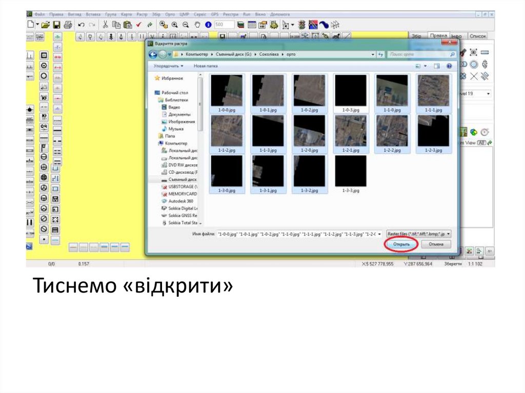
Task: Cut with the scissors icon
Action: pos(105,25)
